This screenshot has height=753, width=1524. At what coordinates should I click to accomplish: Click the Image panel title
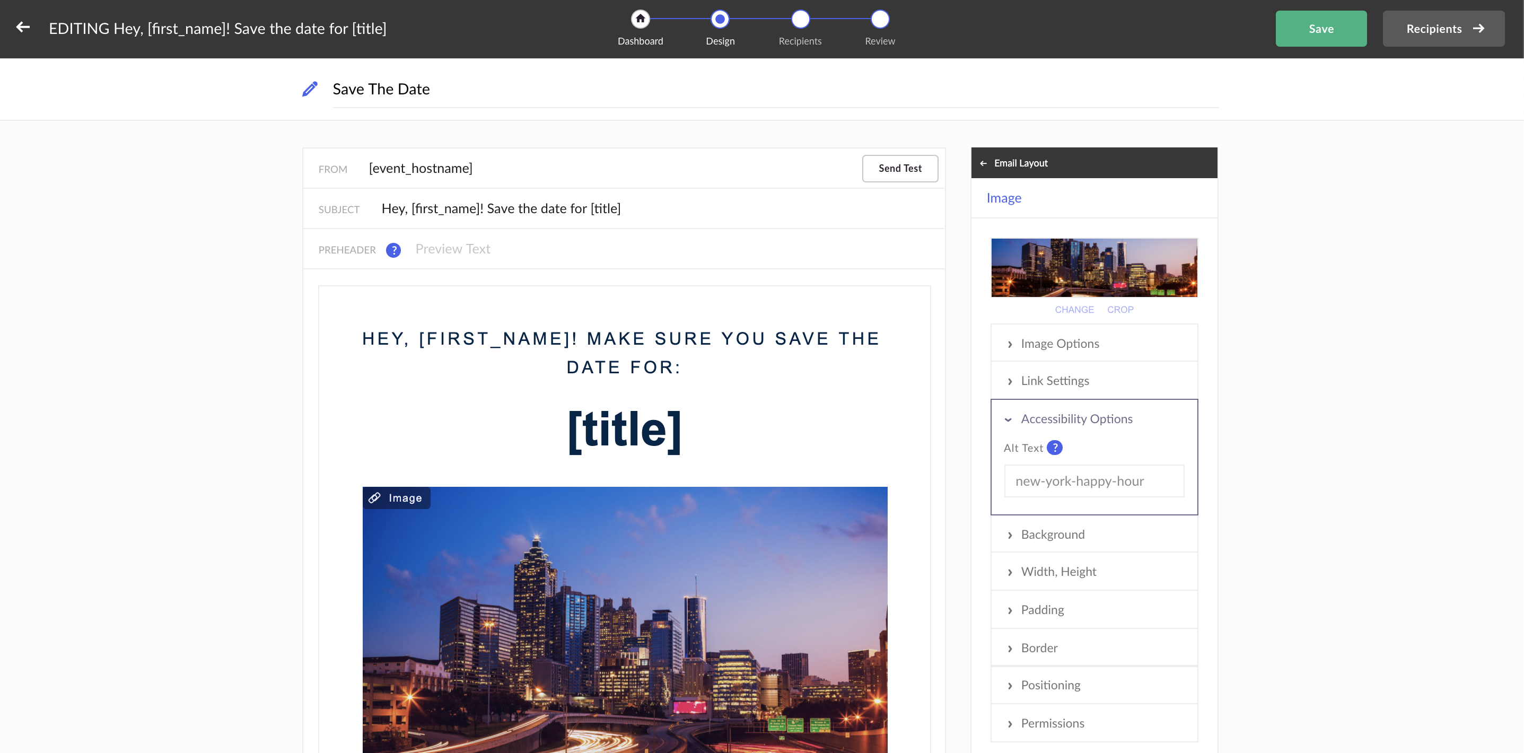tap(1003, 198)
